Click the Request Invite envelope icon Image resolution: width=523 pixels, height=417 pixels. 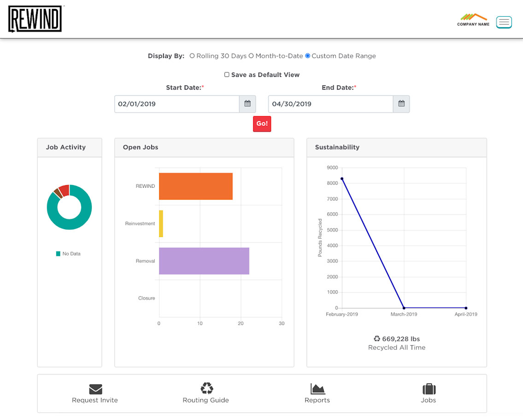pyautogui.click(x=95, y=389)
